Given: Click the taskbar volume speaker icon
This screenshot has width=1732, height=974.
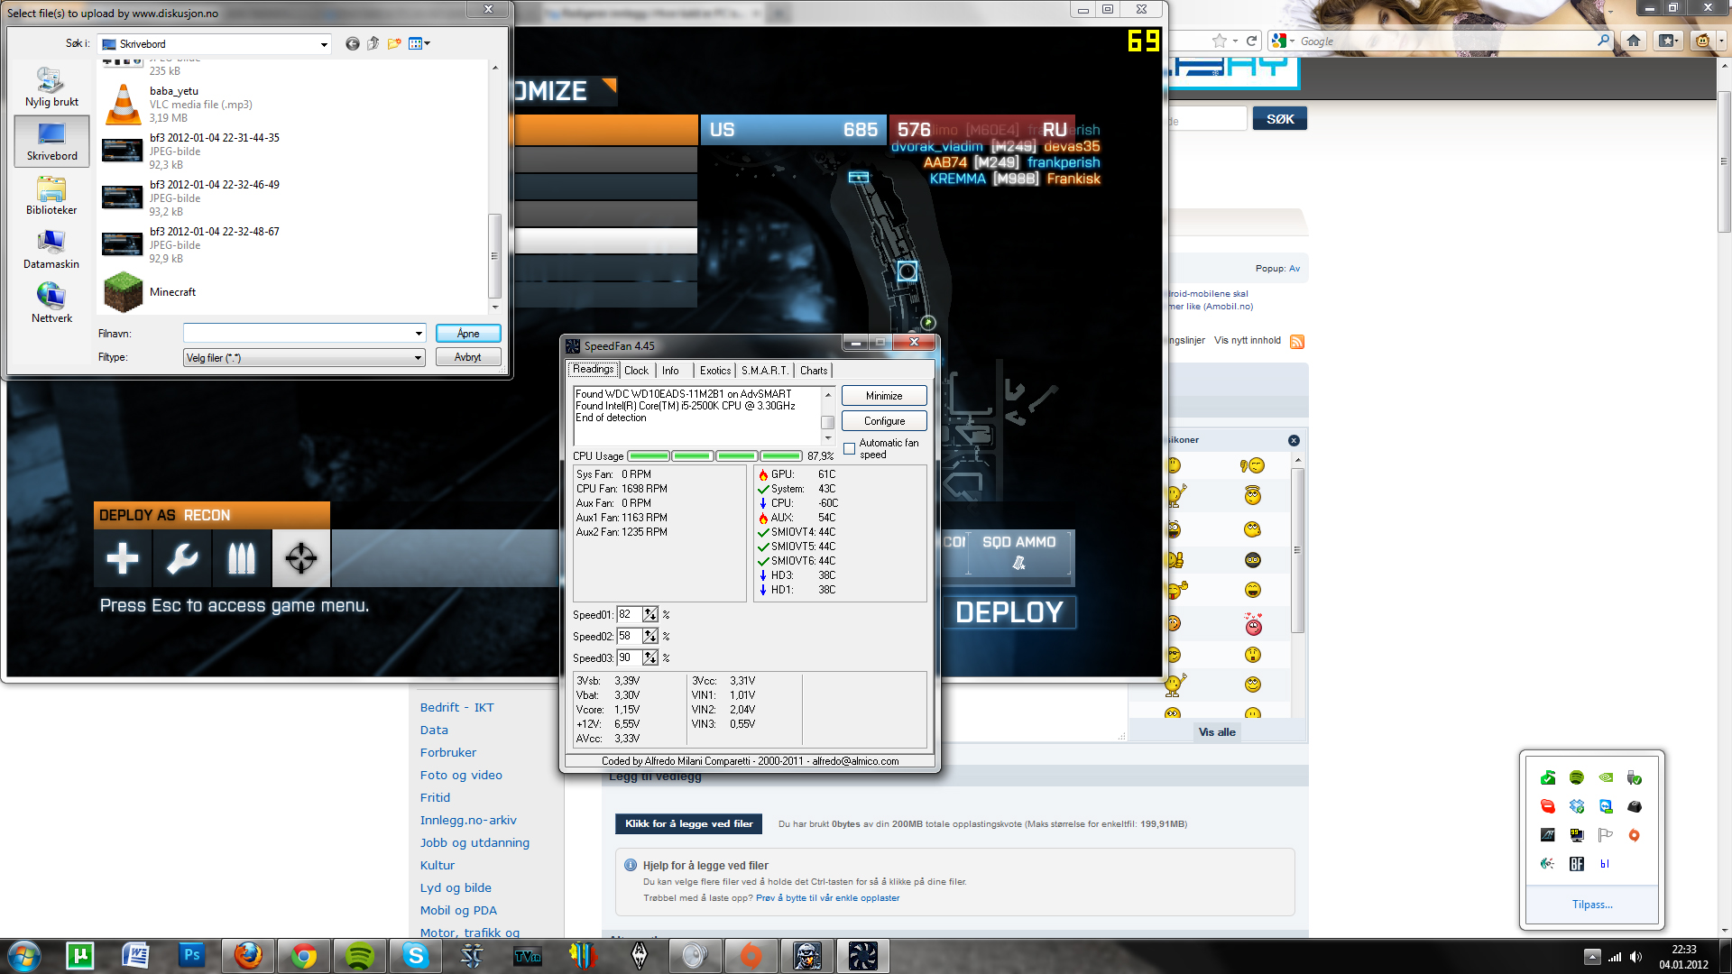Looking at the screenshot, I should [1635, 957].
